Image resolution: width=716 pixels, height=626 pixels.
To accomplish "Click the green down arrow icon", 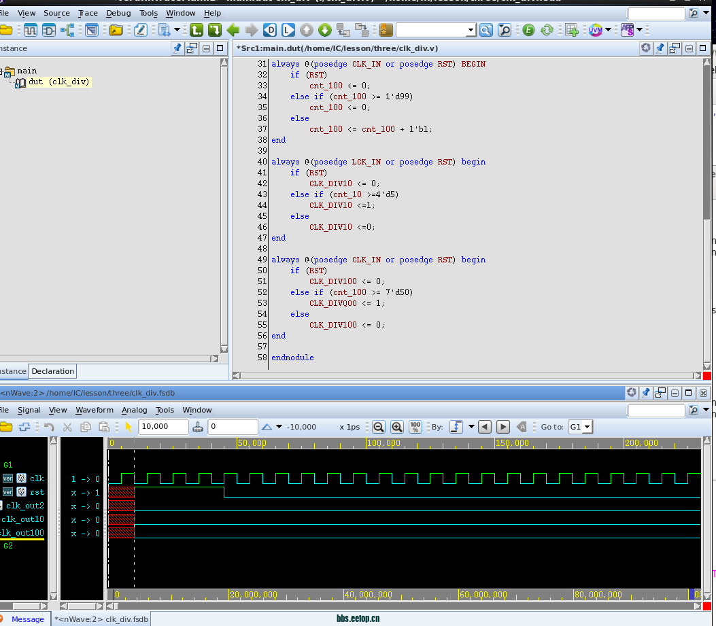I will tap(324, 31).
